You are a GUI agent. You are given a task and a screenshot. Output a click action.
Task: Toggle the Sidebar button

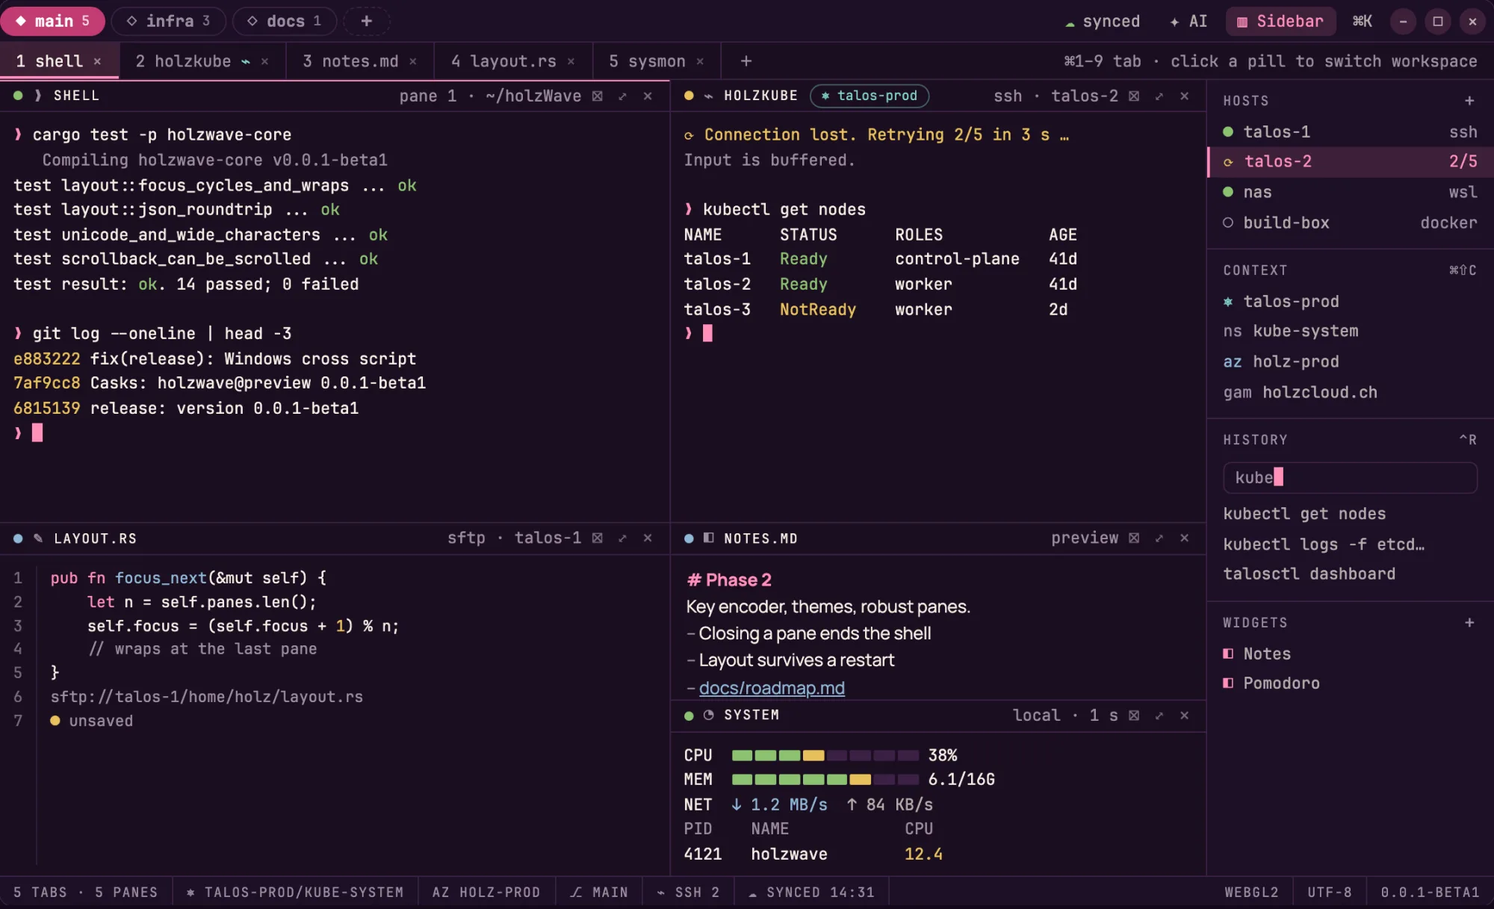coord(1280,21)
